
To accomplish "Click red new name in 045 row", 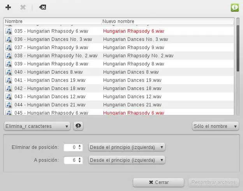I will (134, 113).
